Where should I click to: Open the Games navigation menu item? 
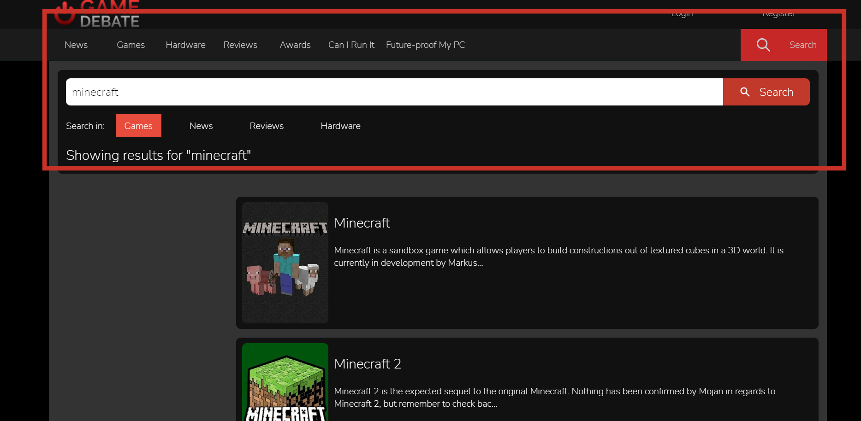pos(131,45)
